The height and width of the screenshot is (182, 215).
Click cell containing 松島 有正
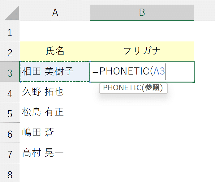click(55, 112)
